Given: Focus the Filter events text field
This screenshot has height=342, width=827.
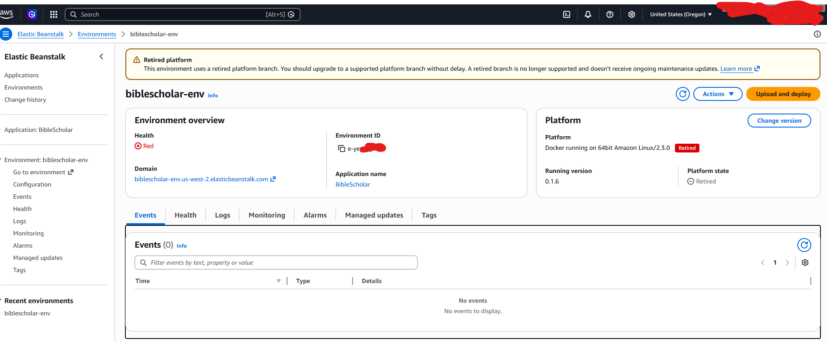Looking at the screenshot, I should tap(276, 263).
